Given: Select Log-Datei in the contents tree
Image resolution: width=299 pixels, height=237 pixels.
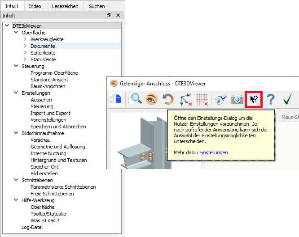Looking at the screenshot, I should tap(32, 227).
